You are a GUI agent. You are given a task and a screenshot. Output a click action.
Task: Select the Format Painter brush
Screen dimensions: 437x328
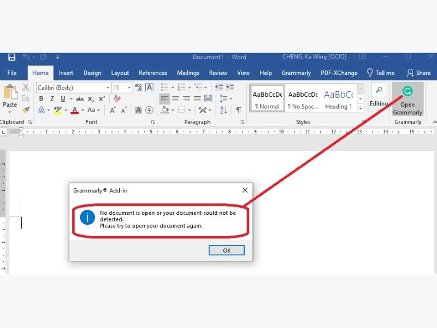(x=26, y=110)
